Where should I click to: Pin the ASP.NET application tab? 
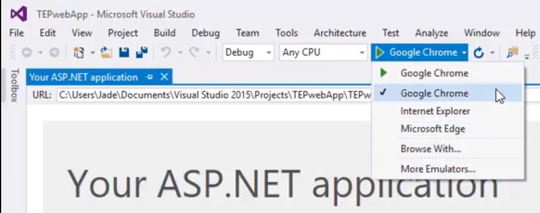tap(149, 77)
